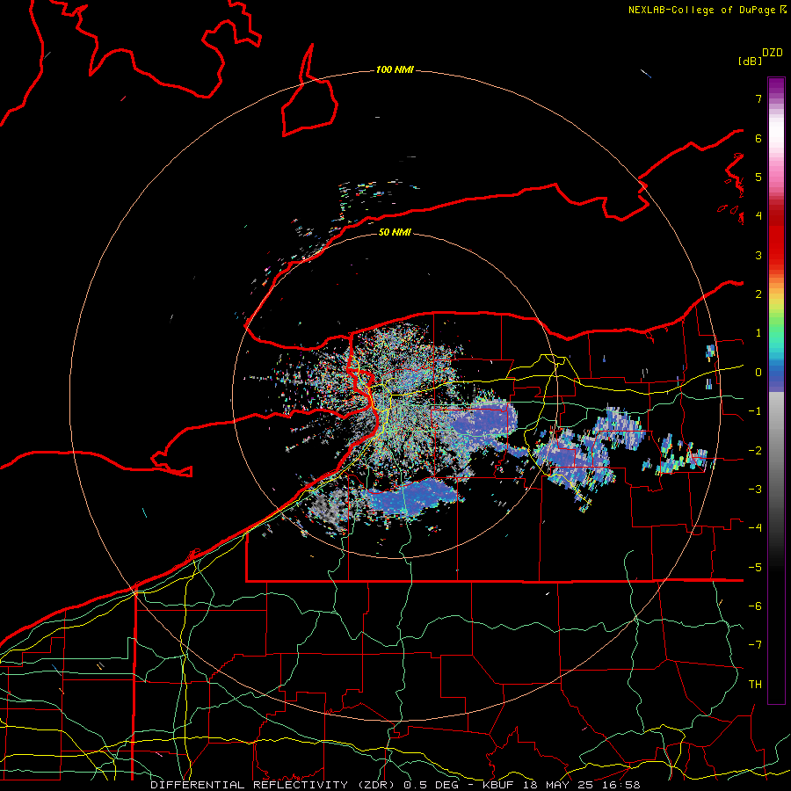The width and height of the screenshot is (791, 791).
Task: Click the "-1" tick label on the scale
Action: click(x=755, y=411)
